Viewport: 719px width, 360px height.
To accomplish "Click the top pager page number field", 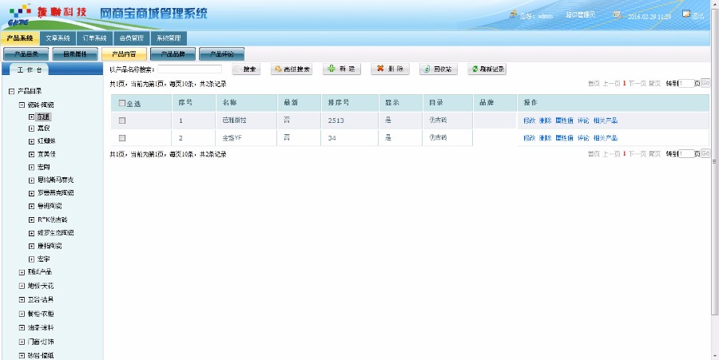I will (x=686, y=83).
